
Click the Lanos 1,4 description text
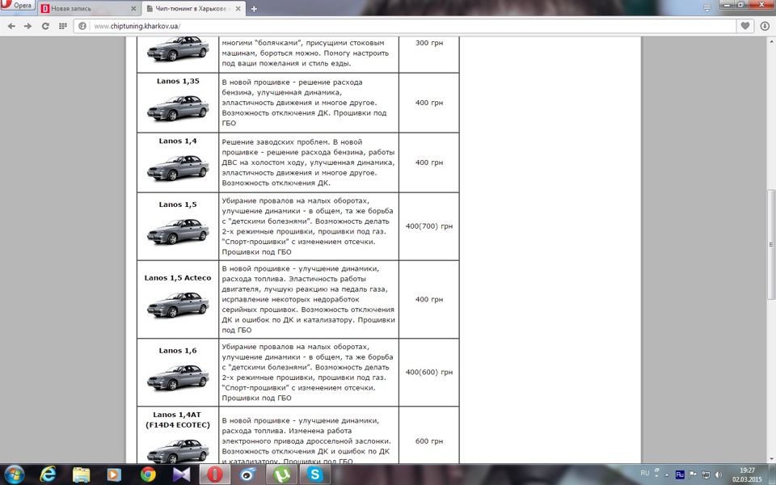pyautogui.click(x=308, y=162)
